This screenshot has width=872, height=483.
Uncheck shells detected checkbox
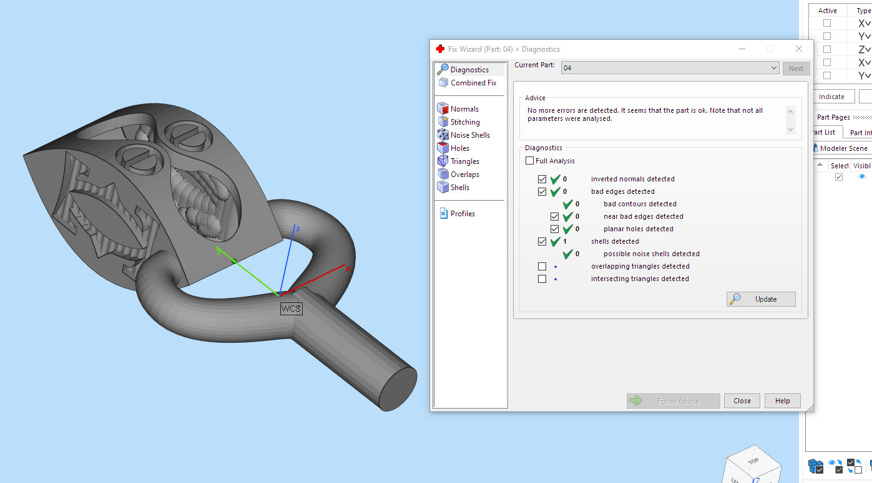542,242
